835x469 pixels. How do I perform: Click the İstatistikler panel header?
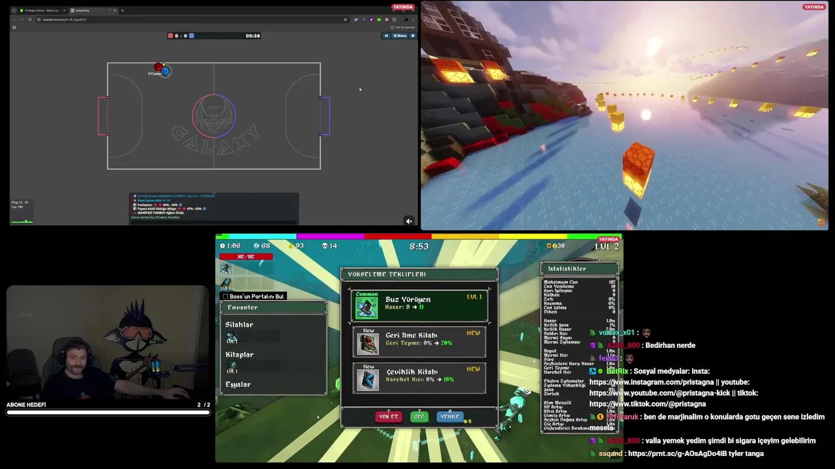(579, 268)
